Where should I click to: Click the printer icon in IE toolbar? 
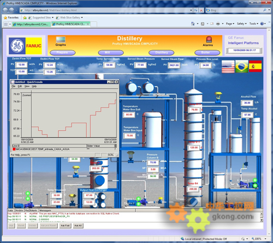click(x=218, y=23)
